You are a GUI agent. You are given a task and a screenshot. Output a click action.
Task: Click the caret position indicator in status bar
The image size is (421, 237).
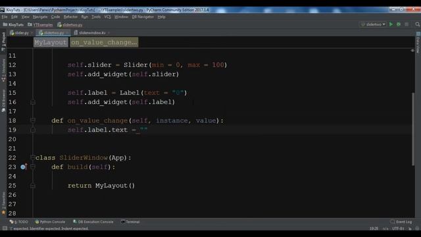pyautogui.click(x=374, y=228)
